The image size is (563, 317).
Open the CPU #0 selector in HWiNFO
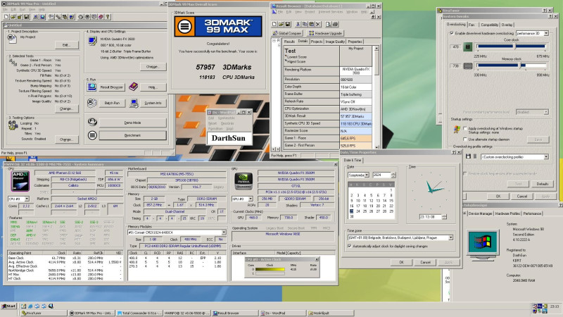27,199
